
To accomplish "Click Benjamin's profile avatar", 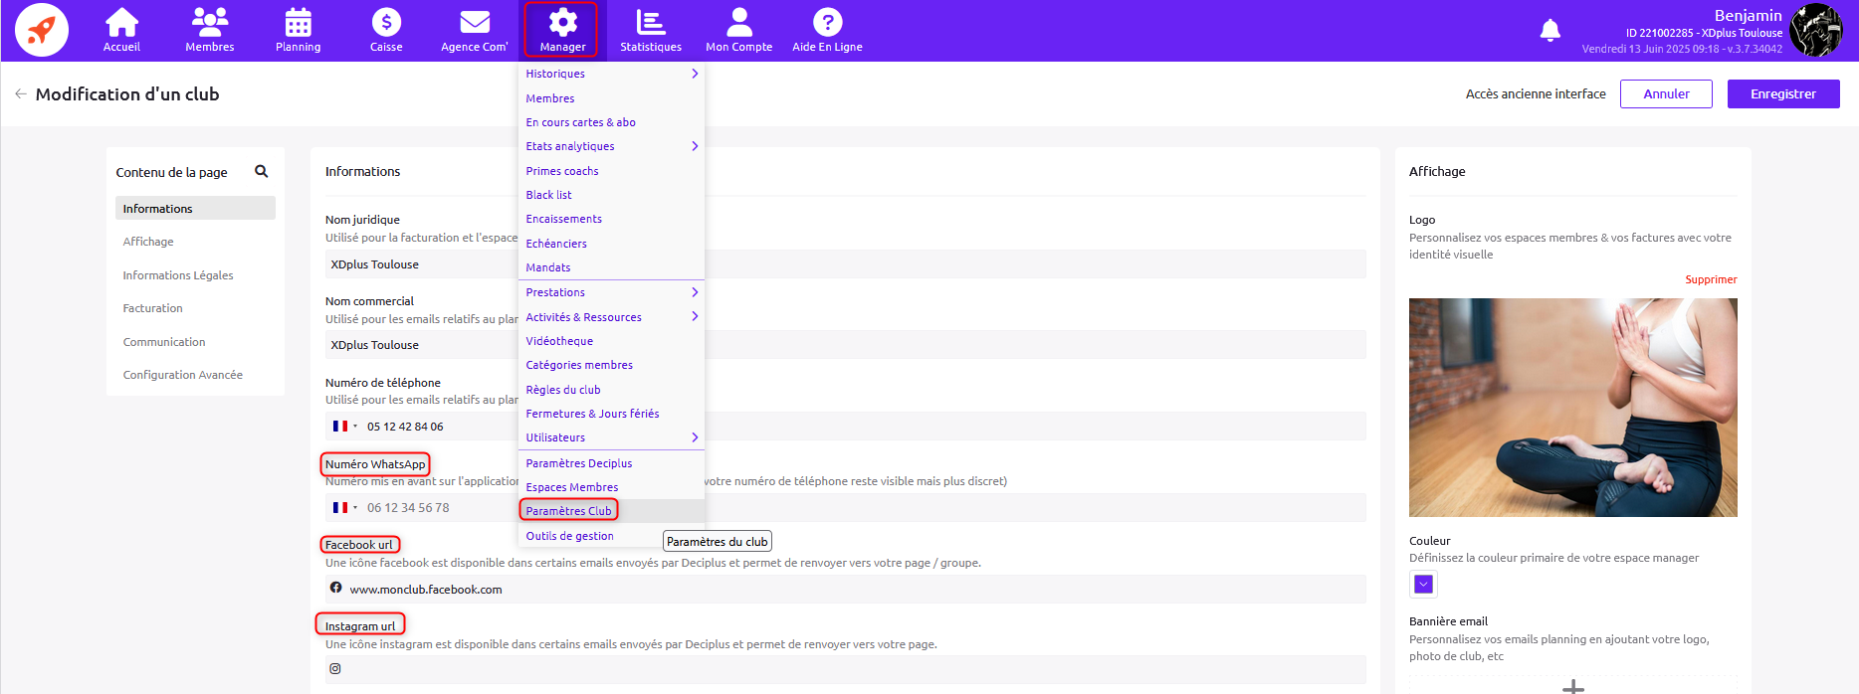I will tap(1815, 30).
